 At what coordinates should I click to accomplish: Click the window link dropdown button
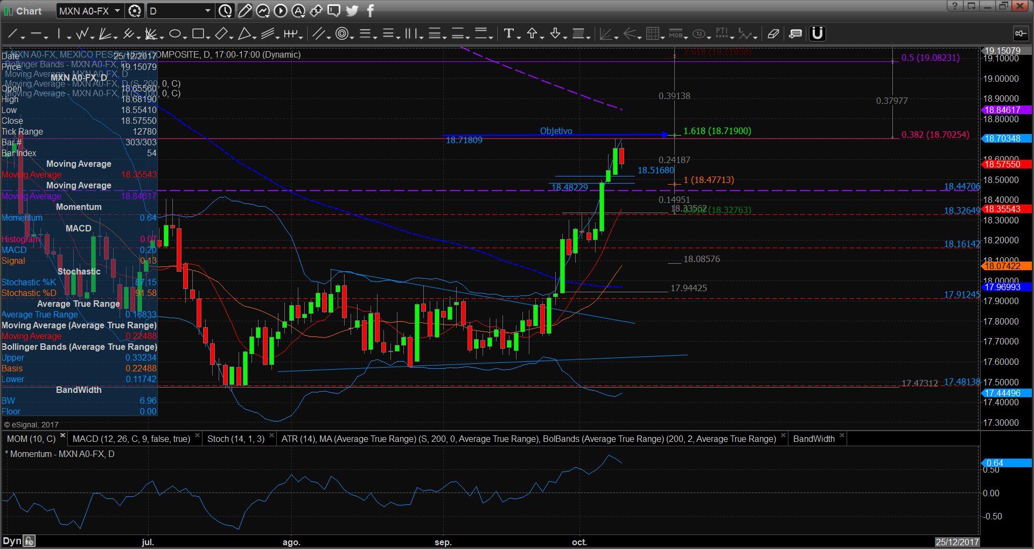[971, 6]
